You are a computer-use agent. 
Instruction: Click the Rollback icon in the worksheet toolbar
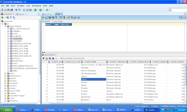(x=64, y=17)
